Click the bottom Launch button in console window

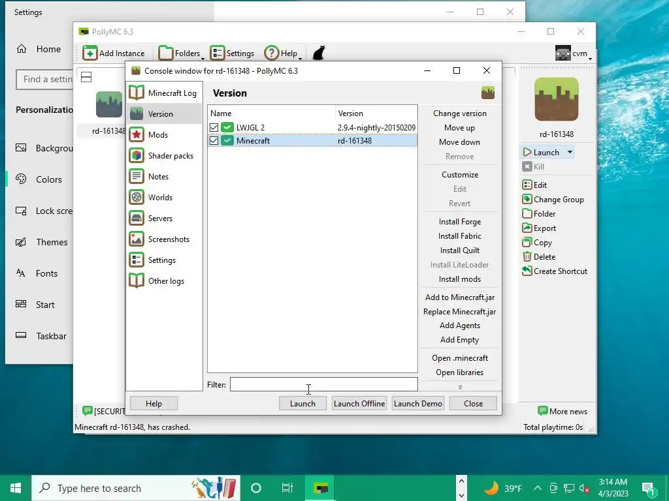[x=302, y=403]
